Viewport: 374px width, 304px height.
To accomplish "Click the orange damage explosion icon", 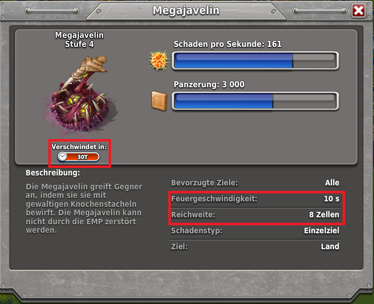I will 159,60.
